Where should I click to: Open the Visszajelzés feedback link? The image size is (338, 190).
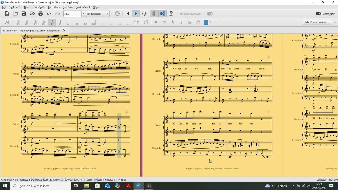pos(326,14)
